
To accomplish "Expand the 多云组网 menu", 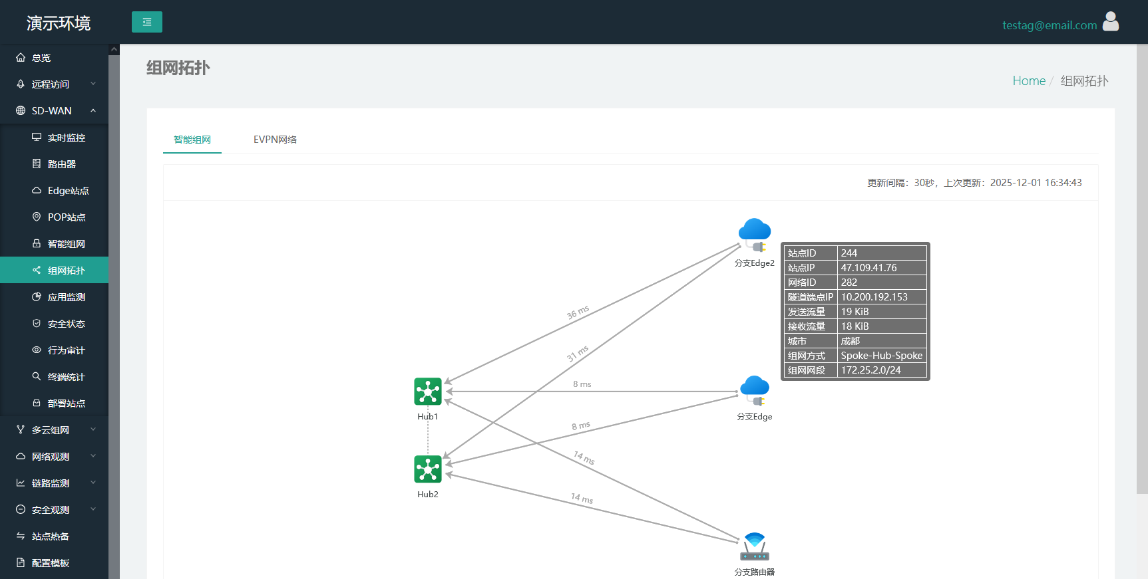I will (x=55, y=430).
